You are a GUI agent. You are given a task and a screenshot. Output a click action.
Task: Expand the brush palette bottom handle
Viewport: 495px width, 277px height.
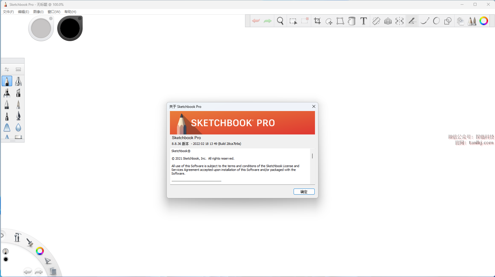[x=13, y=141]
